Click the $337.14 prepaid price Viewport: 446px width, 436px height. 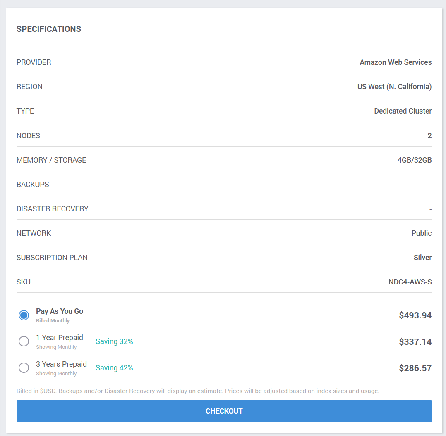click(x=415, y=341)
